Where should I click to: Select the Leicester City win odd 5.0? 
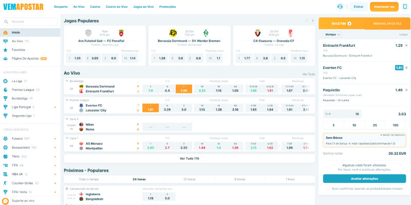coord(184,108)
